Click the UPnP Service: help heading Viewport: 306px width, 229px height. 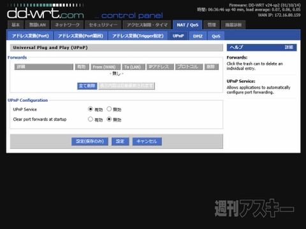241,81
